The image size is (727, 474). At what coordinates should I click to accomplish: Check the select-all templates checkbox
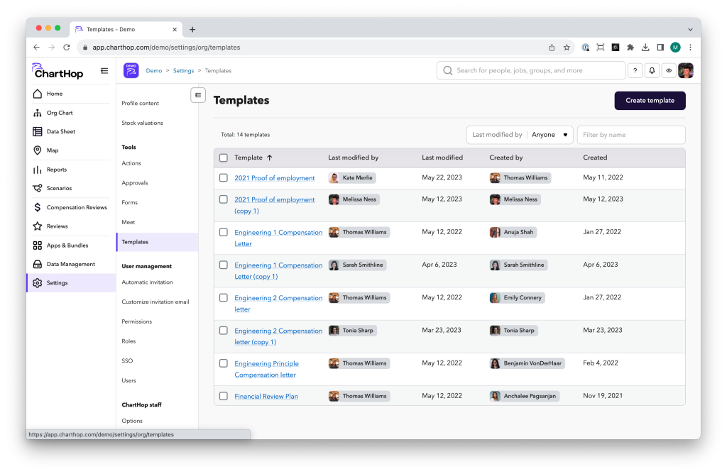224,158
